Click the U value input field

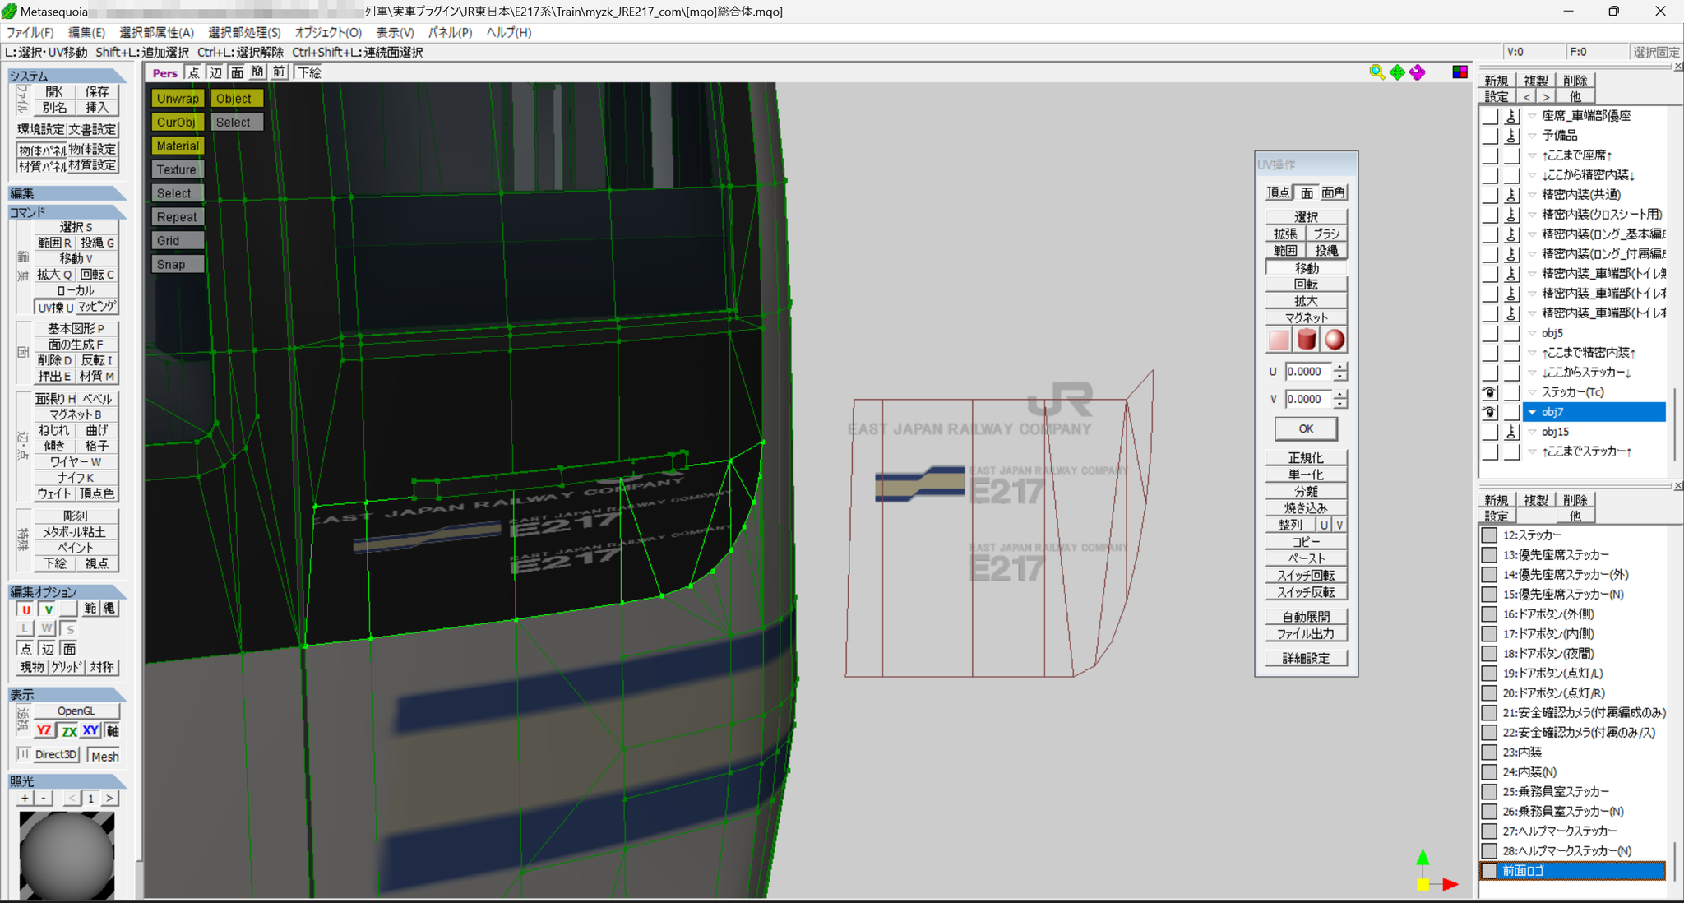click(x=1308, y=372)
